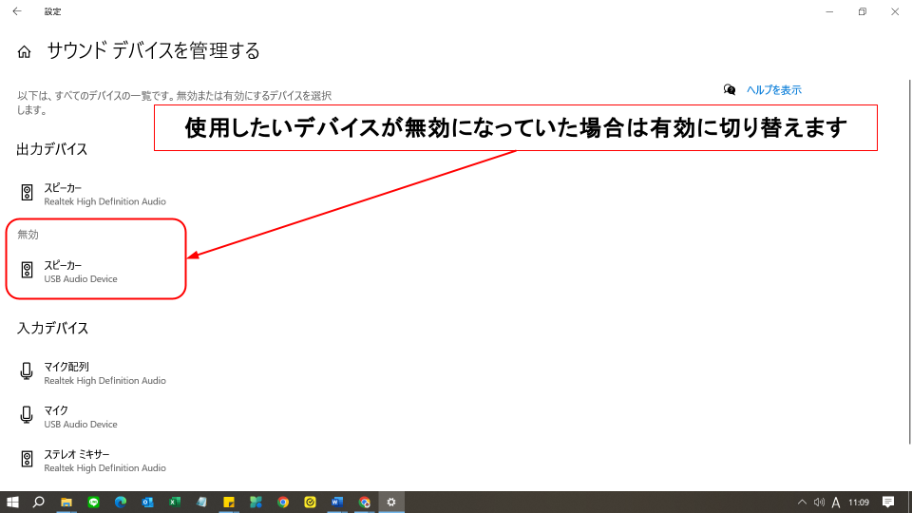This screenshot has height=513, width=912.
Task: Switch to Word in the taskbar
Action: click(x=337, y=502)
